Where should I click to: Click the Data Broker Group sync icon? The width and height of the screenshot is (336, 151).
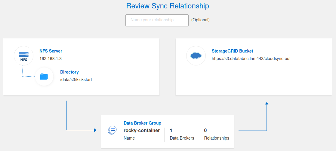[112, 130]
